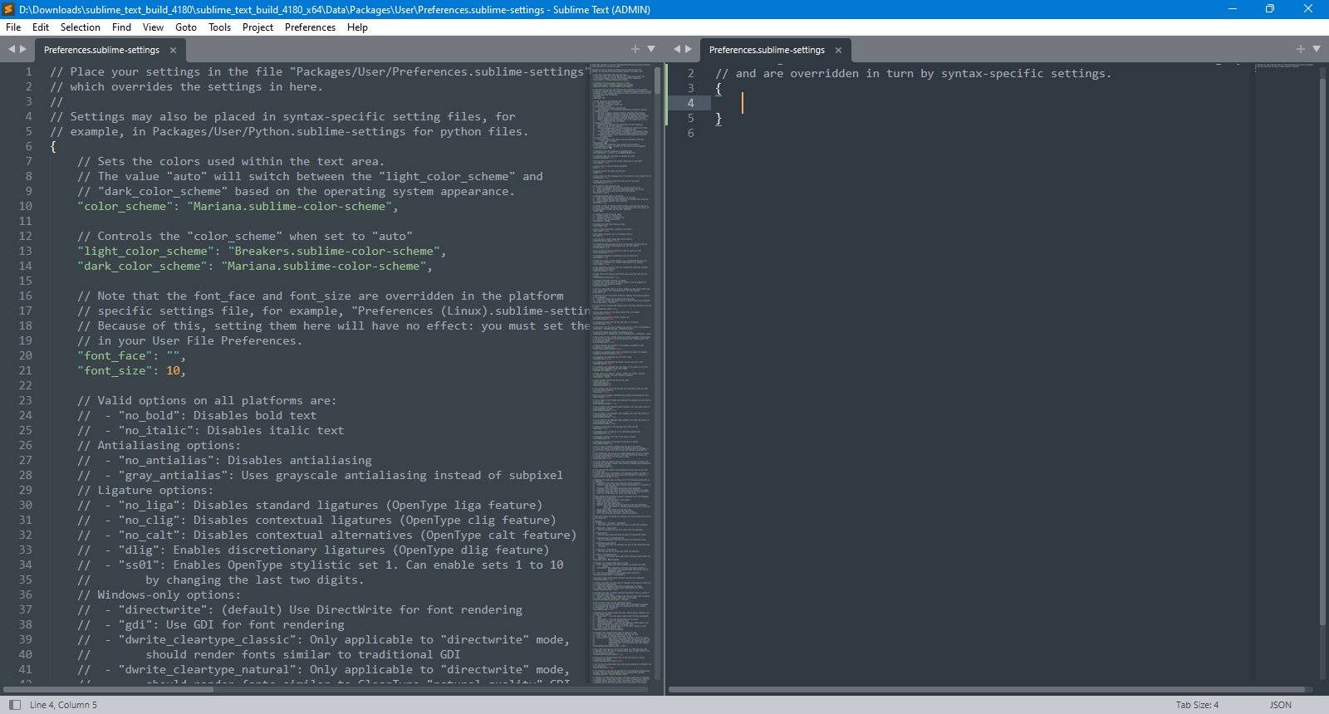Open the File menu
This screenshot has width=1329, height=714.
[13, 27]
